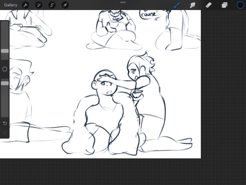Redo the undone stroke

pos(5,133)
